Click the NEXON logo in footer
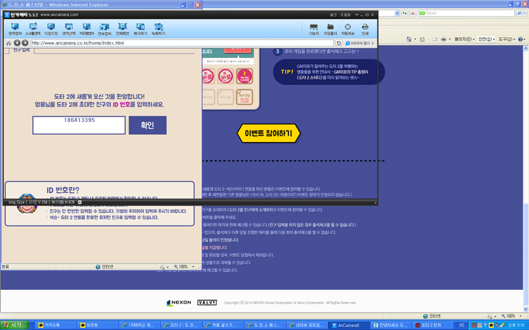The image size is (529, 330). [179, 303]
